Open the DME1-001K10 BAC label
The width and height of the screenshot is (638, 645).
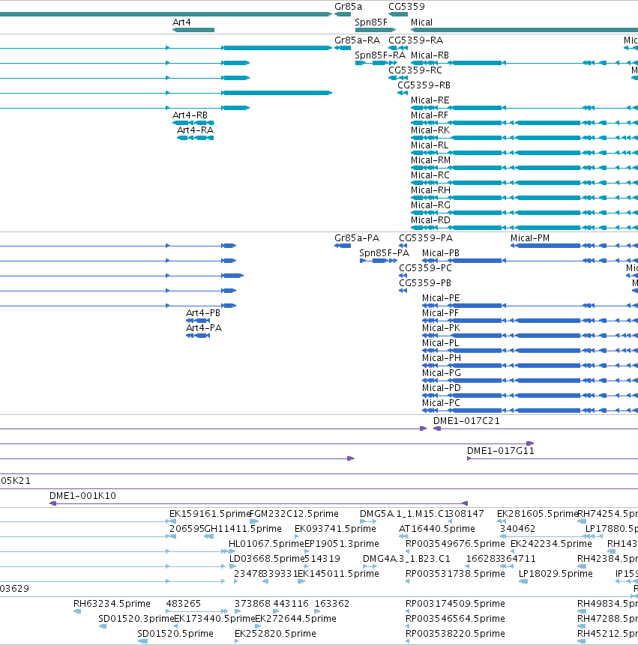(x=82, y=496)
